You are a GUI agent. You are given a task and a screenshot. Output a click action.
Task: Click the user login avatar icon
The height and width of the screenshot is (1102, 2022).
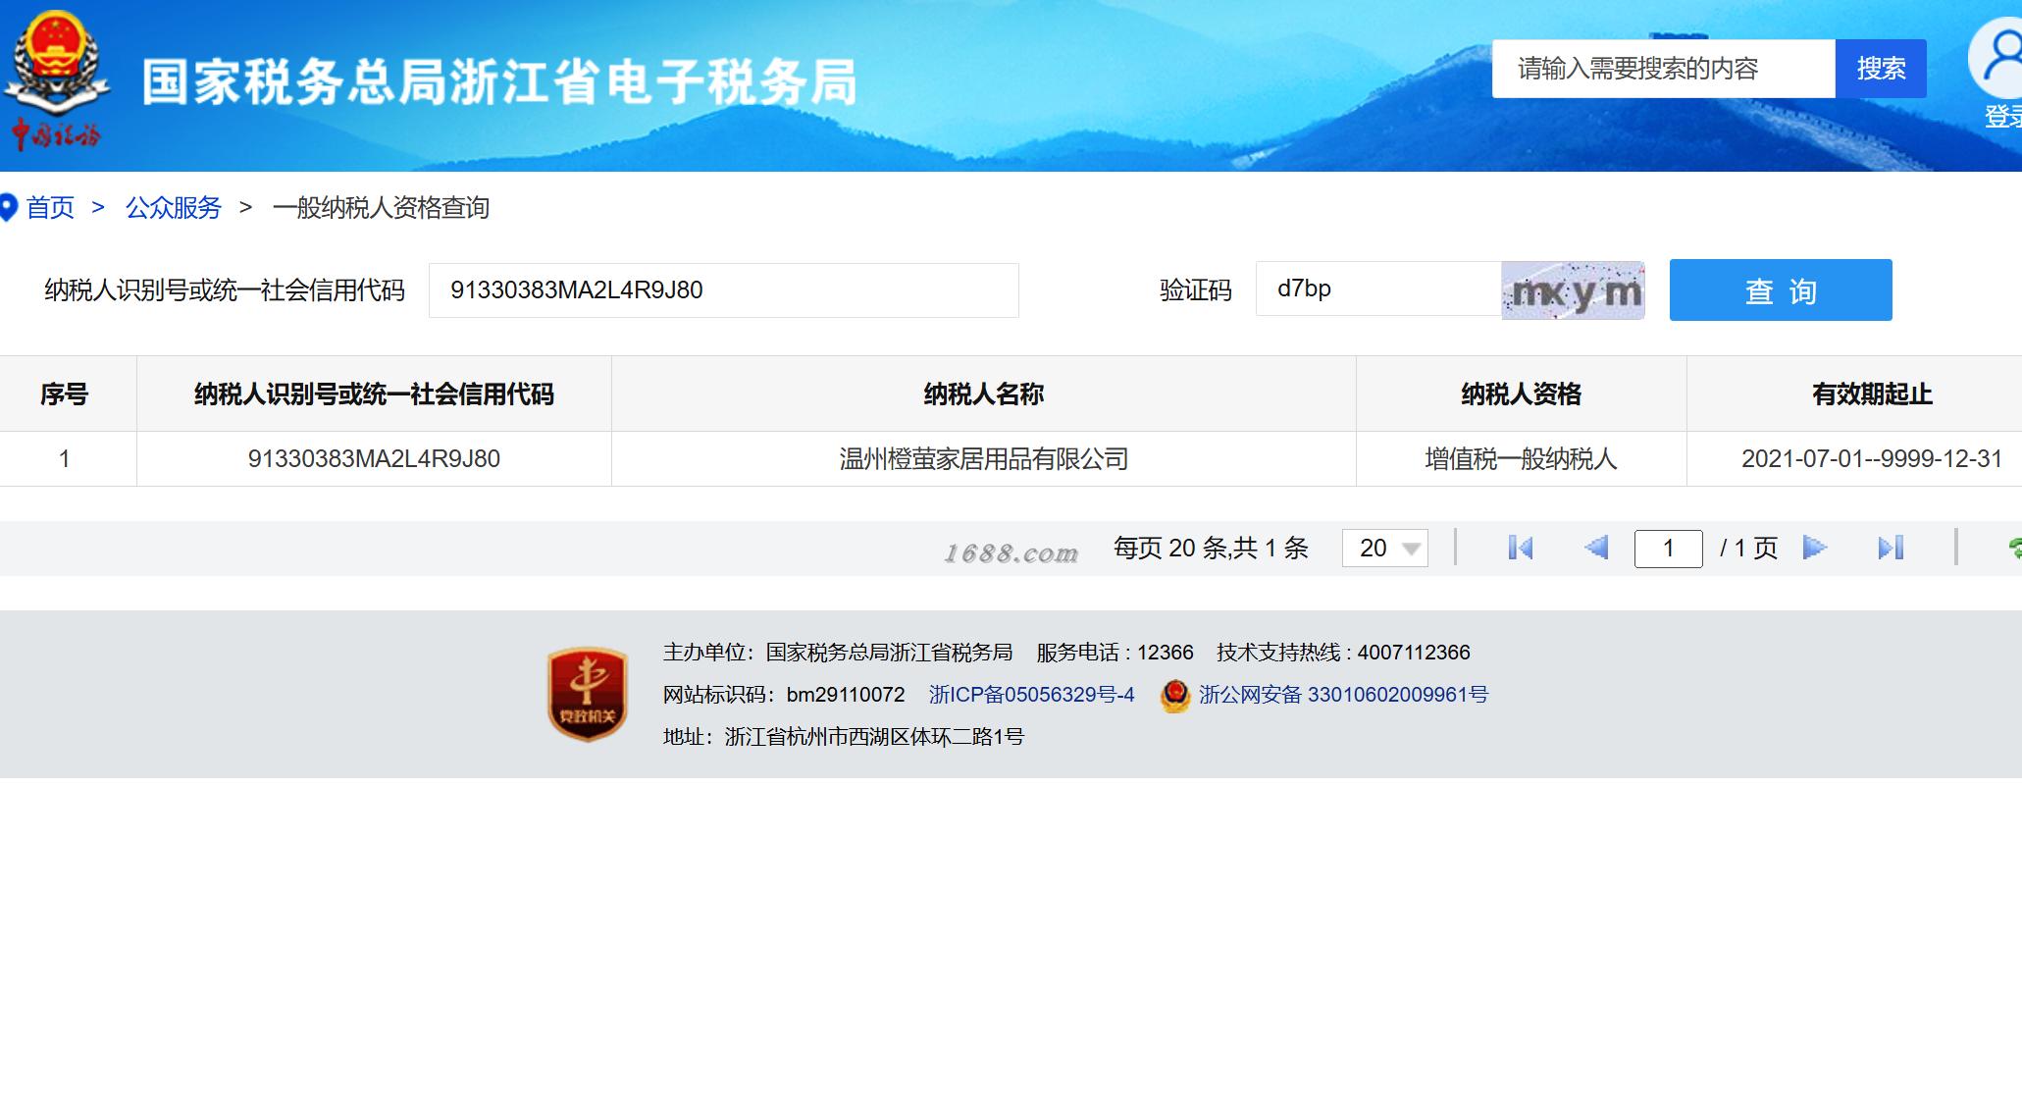click(2001, 59)
